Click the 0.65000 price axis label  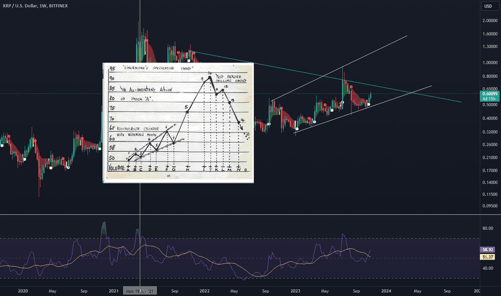(x=490, y=89)
